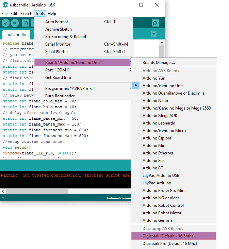Select Digispark Pro (Default 16 Mhz)
The height and width of the screenshot is (249, 229).
174,244
